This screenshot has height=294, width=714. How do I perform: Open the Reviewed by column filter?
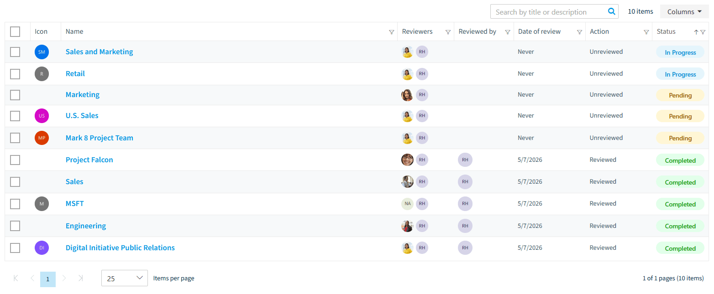tap(507, 32)
